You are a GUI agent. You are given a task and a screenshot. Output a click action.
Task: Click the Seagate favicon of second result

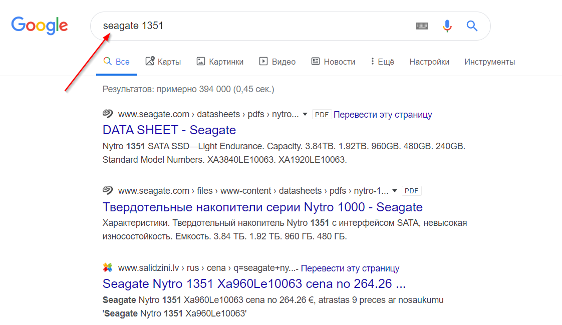click(108, 191)
